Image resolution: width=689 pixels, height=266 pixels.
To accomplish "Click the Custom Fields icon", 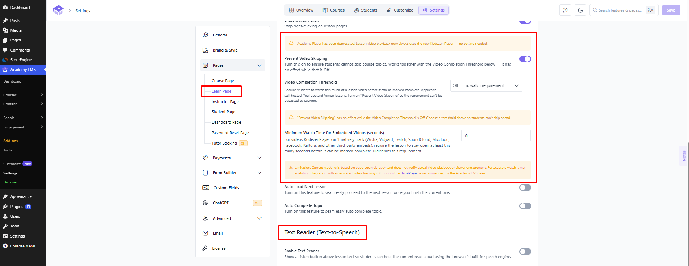I will 206,188.
